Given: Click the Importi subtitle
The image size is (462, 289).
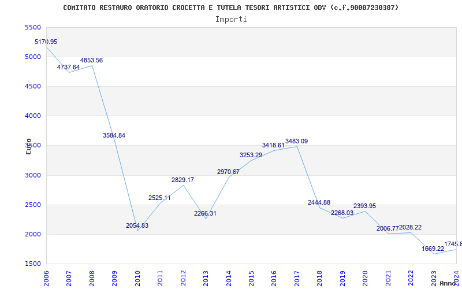Looking at the screenshot, I should tap(231, 20).
